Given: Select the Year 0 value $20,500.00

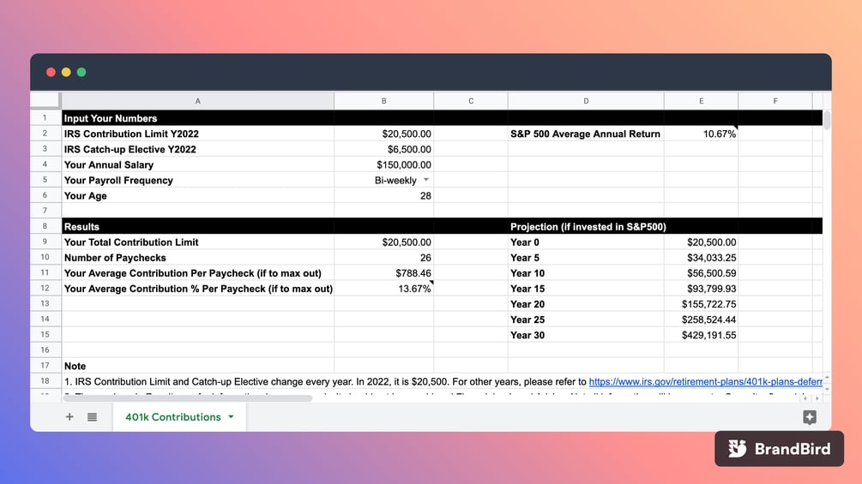Looking at the screenshot, I should click(x=701, y=242).
